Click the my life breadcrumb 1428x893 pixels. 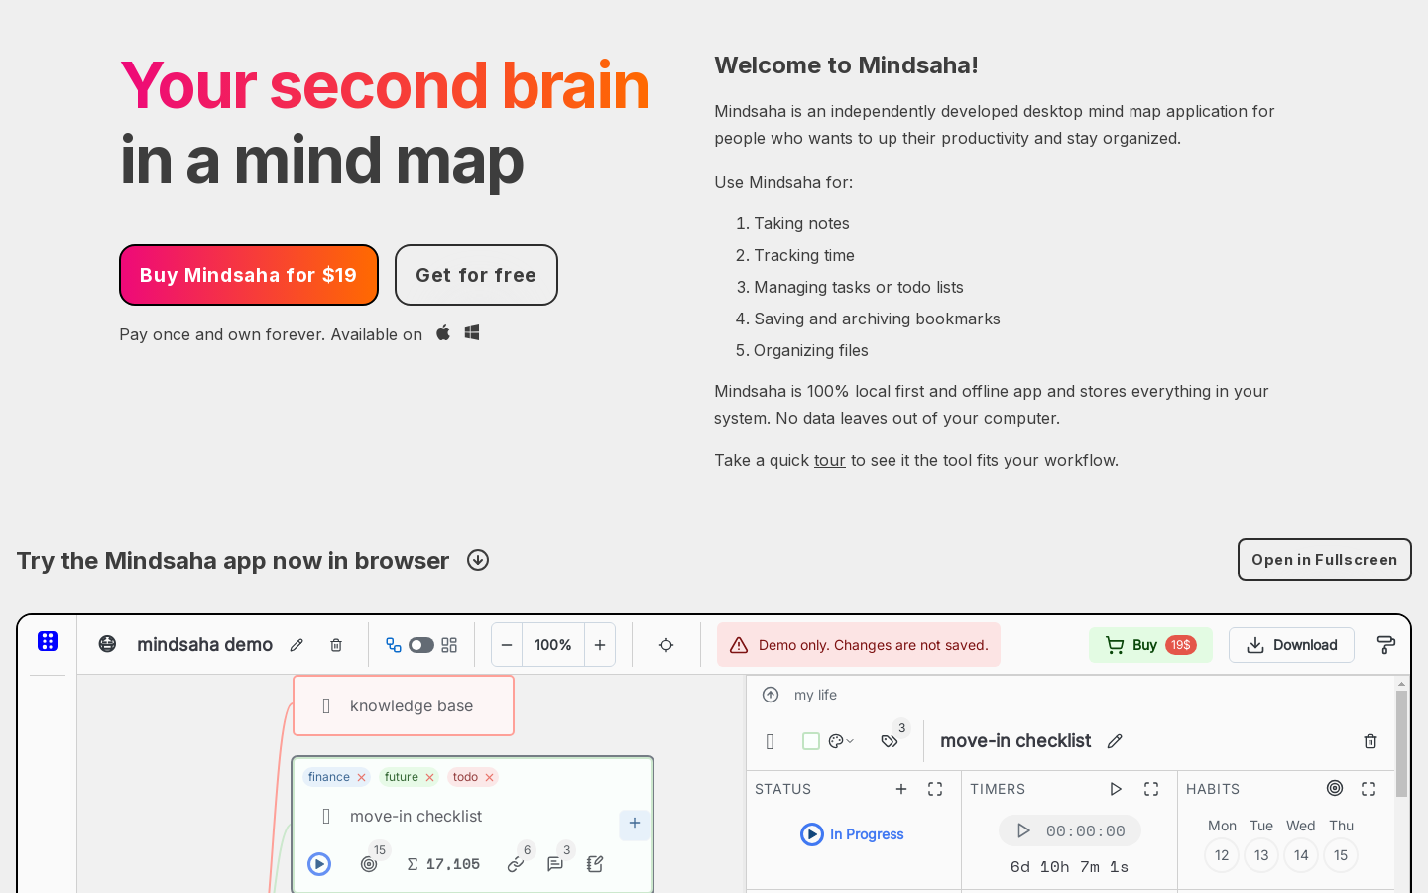coord(815,695)
